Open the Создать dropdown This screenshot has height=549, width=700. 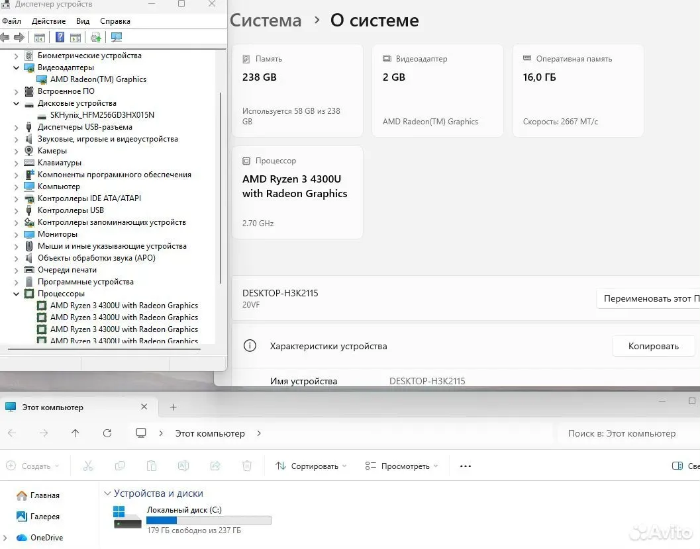click(32, 466)
